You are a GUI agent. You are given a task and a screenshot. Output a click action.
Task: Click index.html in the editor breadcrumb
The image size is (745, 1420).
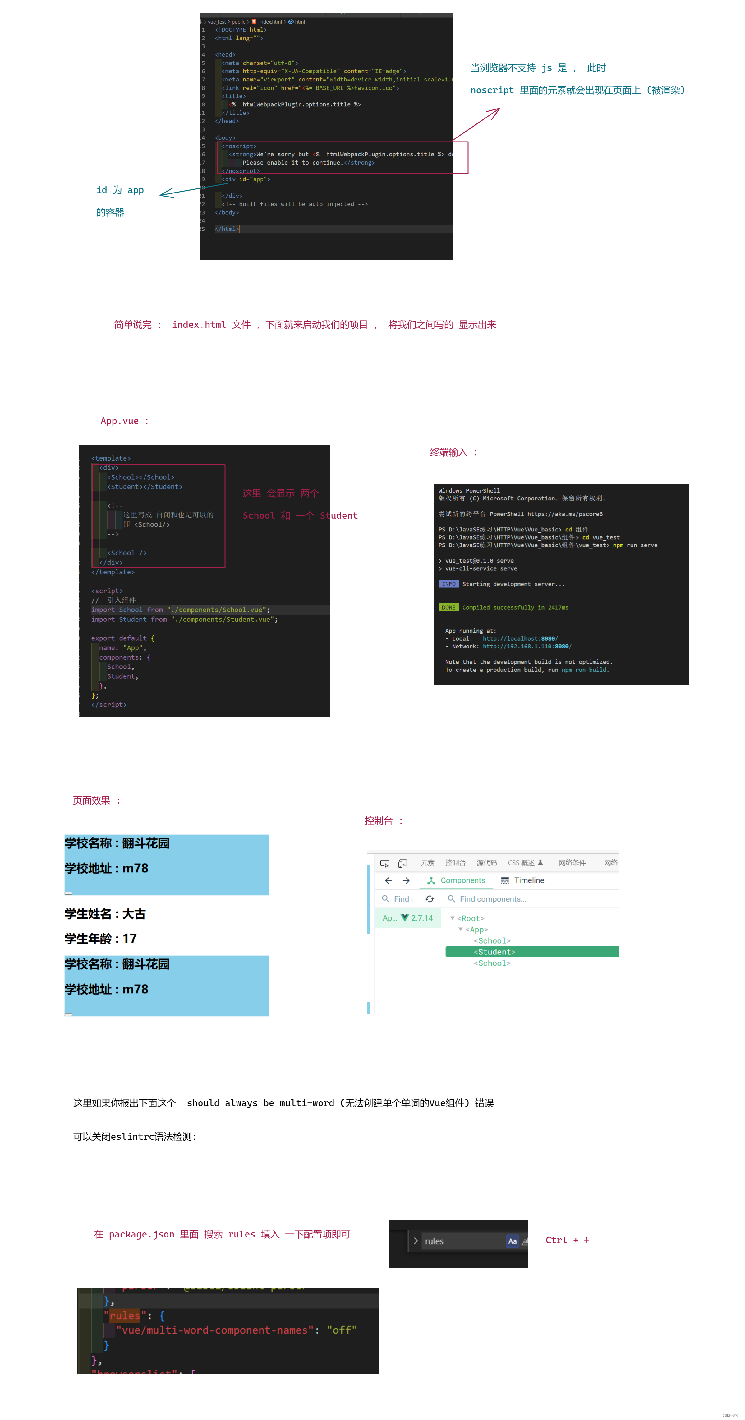270,21
